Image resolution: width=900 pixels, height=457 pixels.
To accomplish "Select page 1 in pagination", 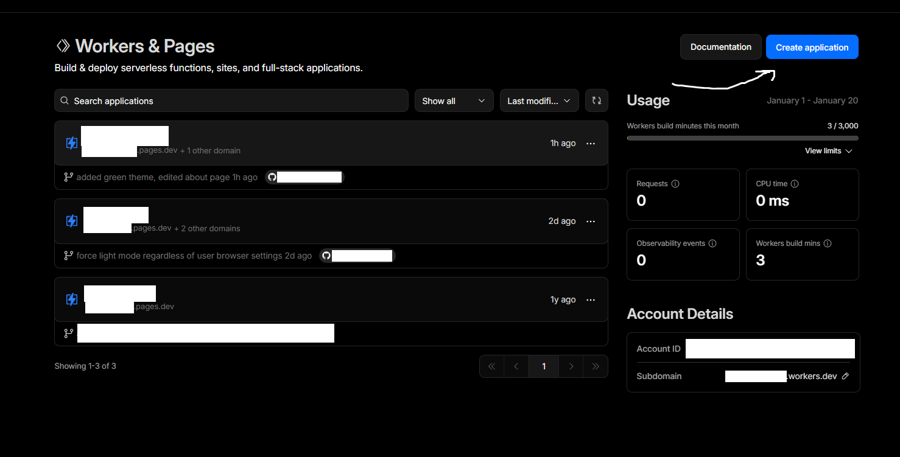I will [544, 366].
